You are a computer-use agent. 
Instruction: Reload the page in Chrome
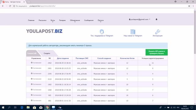point(10,6)
